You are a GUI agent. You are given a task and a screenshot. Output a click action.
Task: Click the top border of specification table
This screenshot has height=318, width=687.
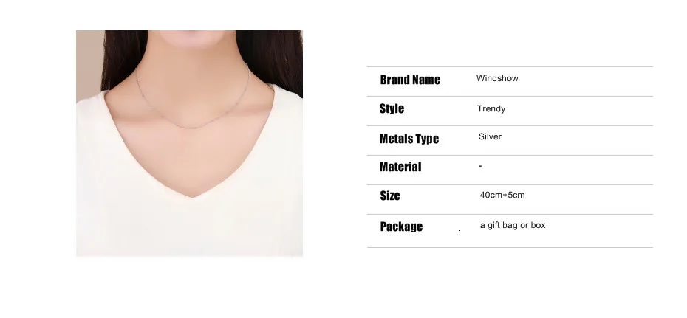[x=510, y=67]
